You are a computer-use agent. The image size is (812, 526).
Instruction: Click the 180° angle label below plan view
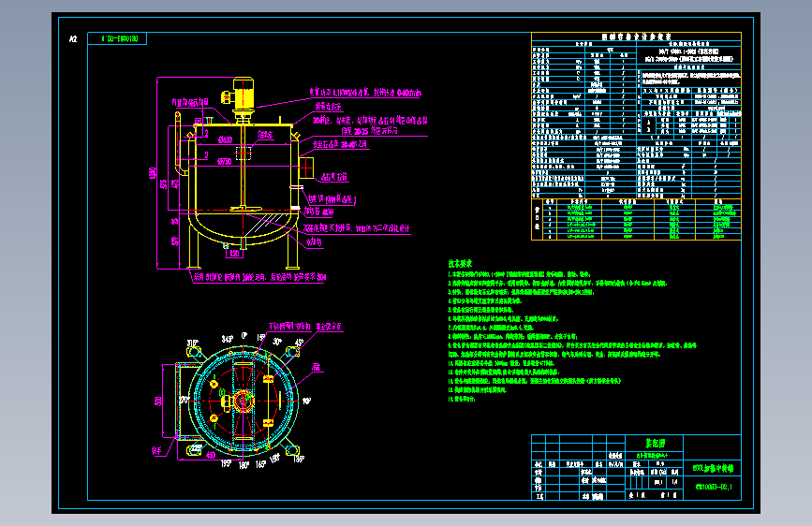pos(244,465)
